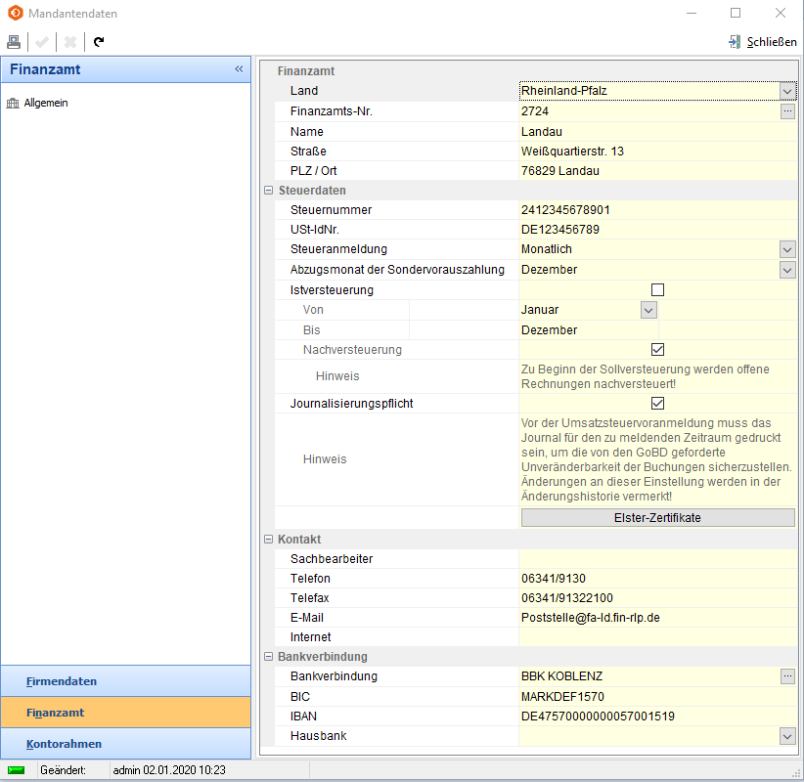
Task: Click the green status indicator in status bar
Action: 17,770
